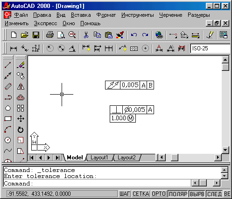Screen dimensions: 232x199
Task: Click the Quick Dimension tool
Action: pyautogui.click(x=86, y=48)
